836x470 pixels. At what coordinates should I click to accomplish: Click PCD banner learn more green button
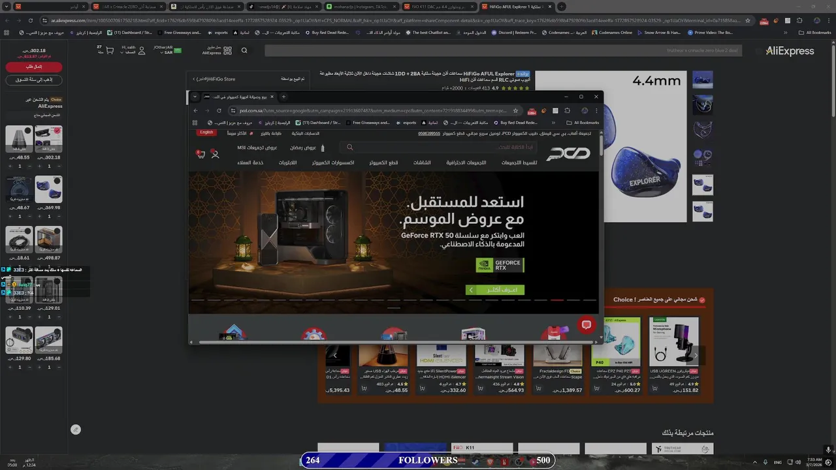click(495, 290)
